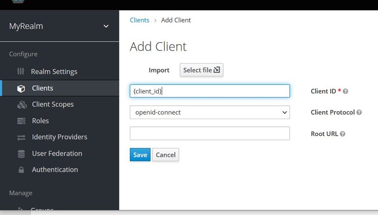Follow the Clients breadcrumb link
Screen dimensions: 378x215
(x=140, y=20)
